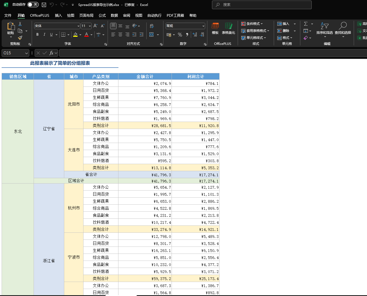Click the Save icon in title bar
Image resolution: width=367 pixels, height=296 pixels.
(x=44, y=5)
